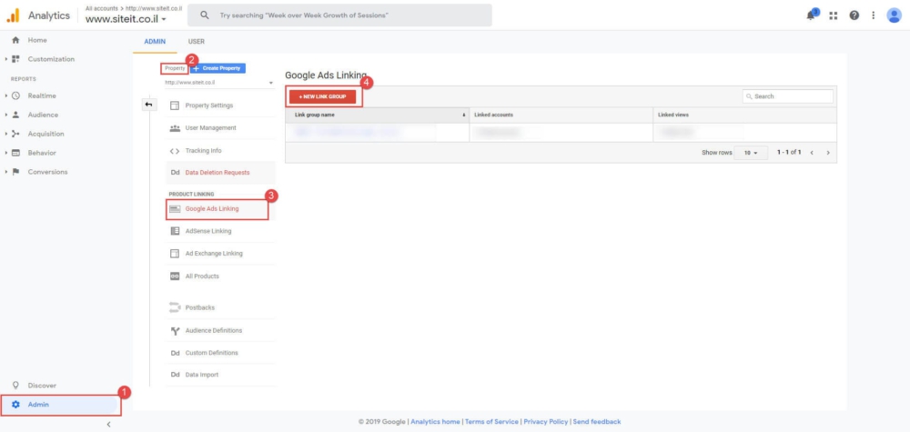The image size is (910, 432).
Task: Open the help question mark icon
Action: pos(854,15)
